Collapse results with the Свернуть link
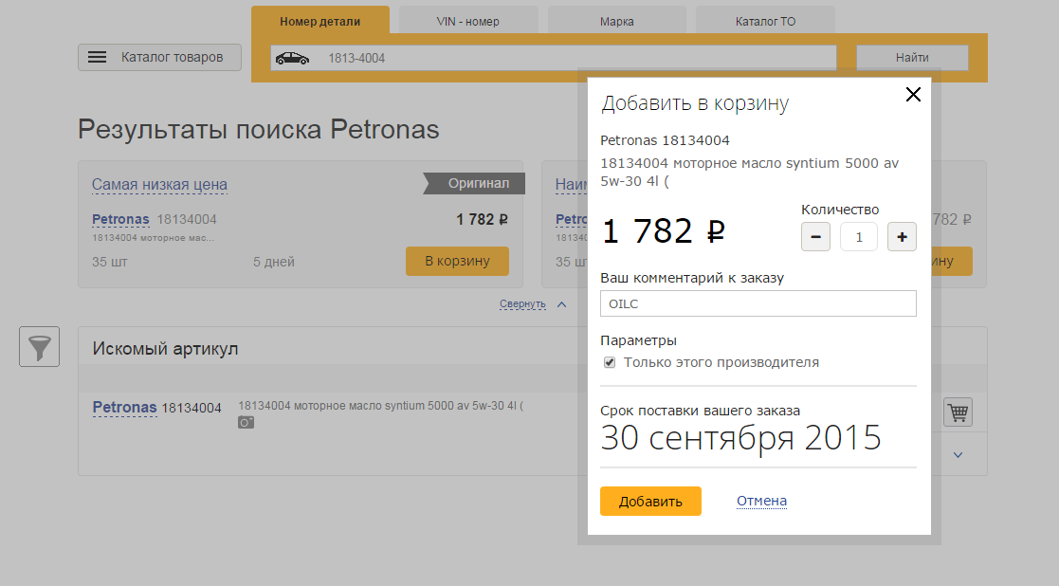This screenshot has width=1059, height=586. [x=522, y=303]
